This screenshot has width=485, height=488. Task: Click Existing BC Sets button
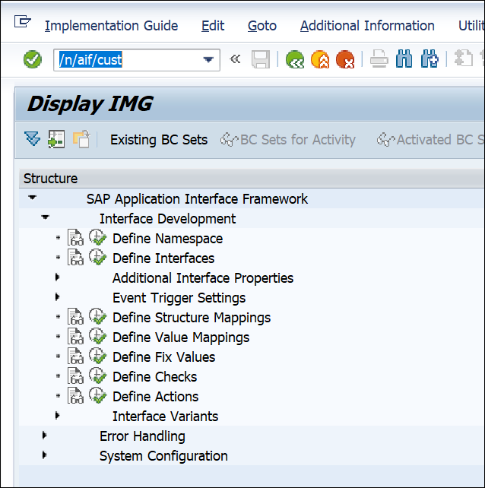pos(159,140)
